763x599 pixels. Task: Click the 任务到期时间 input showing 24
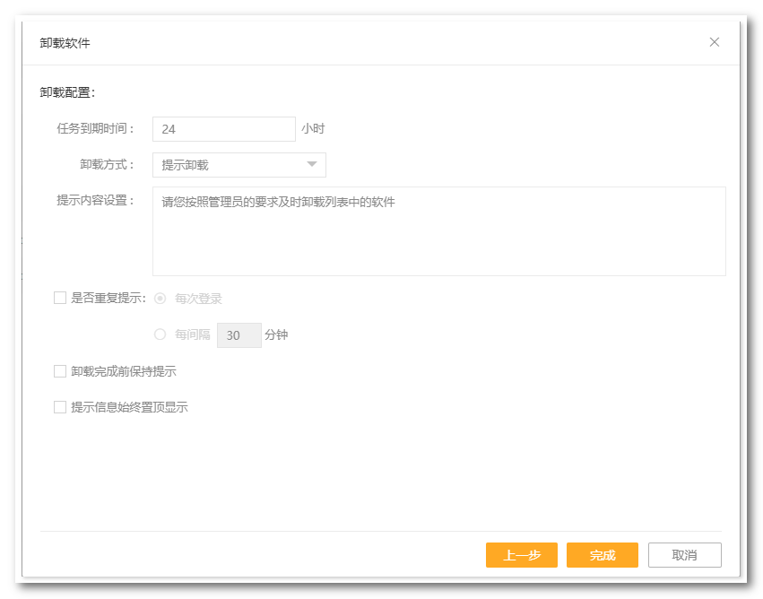223,129
